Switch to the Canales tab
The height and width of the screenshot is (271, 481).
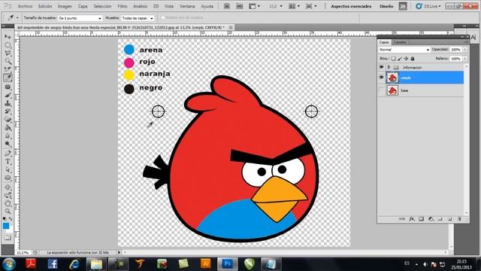[400, 42]
